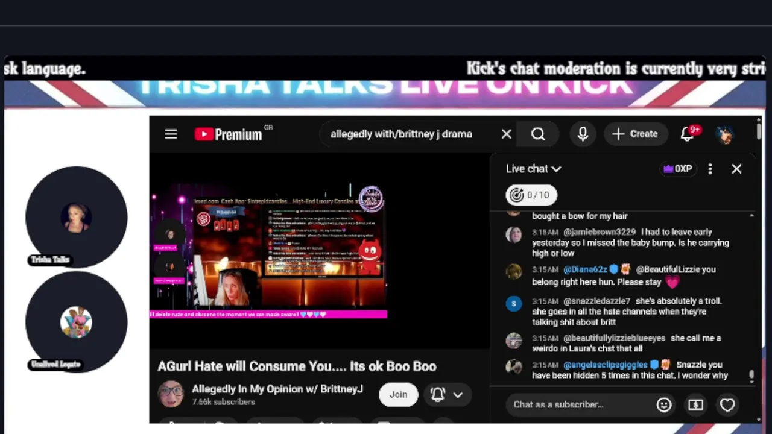Click the 7.56k subscribers count
Viewport: 772px width, 434px height.
point(223,402)
